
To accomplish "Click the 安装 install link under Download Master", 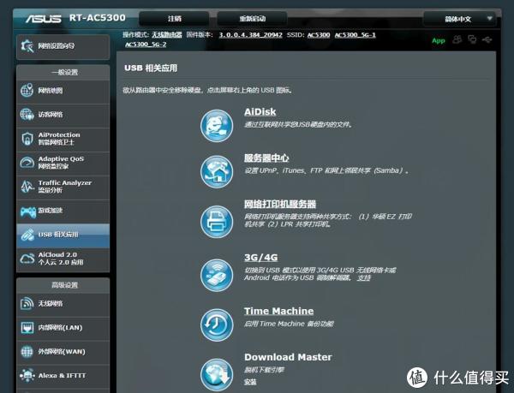I will click(x=250, y=382).
